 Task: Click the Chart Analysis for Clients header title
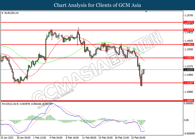(x=97, y=5)
